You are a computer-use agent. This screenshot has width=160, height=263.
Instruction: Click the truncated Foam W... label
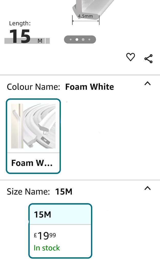pyautogui.click(x=29, y=163)
